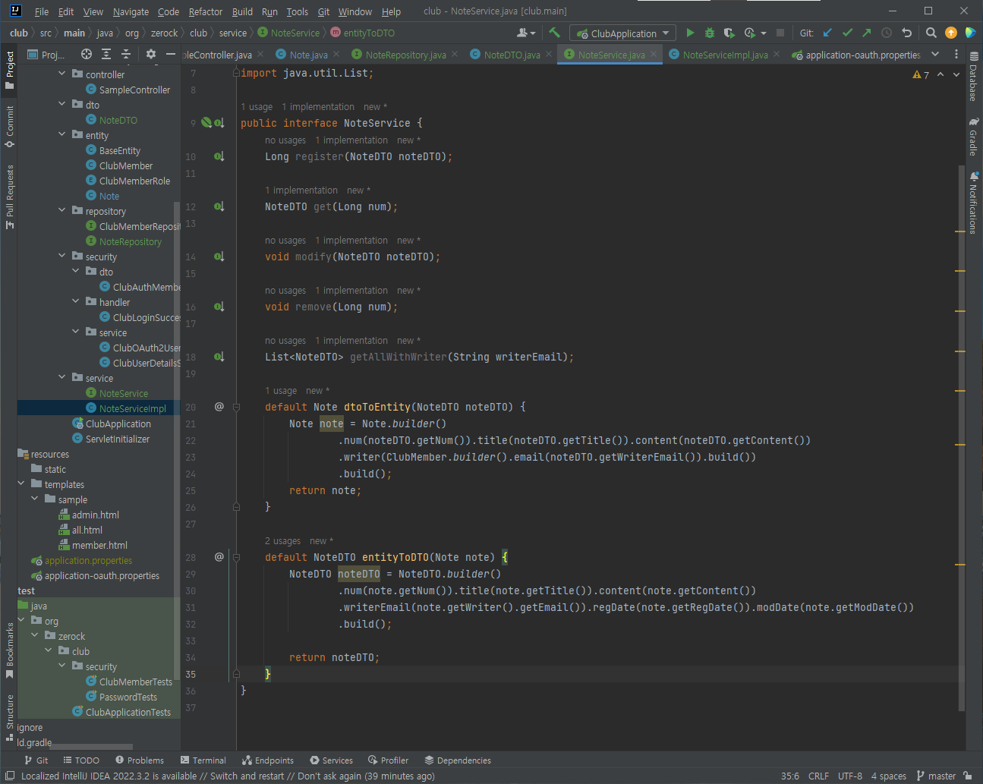This screenshot has height=784, width=983.
Task: Open Search Everywhere magnifier
Action: tap(931, 33)
